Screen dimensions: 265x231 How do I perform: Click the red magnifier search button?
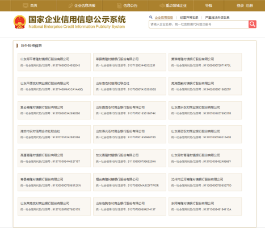[253, 24]
